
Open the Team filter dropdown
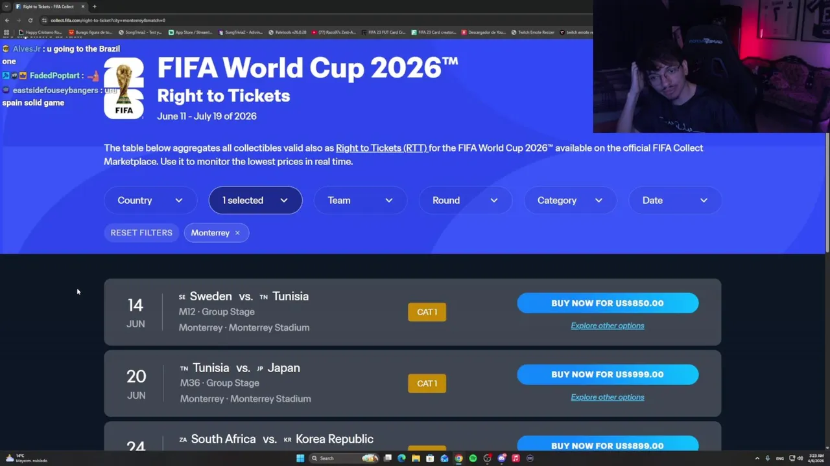pos(361,201)
